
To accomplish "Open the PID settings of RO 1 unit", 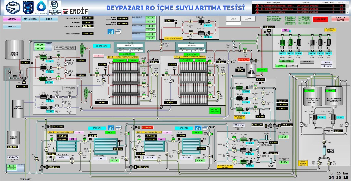I will (x=162, y=139).
